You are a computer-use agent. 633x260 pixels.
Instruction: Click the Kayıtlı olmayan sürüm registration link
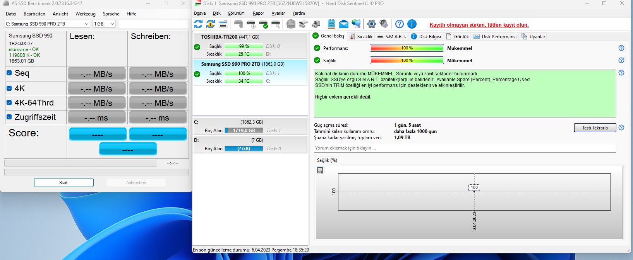[x=479, y=25]
